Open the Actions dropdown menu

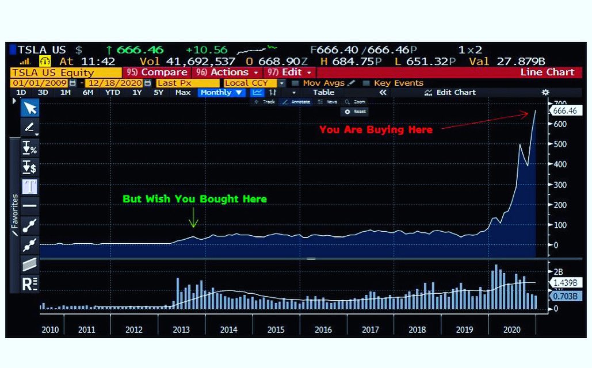point(227,72)
